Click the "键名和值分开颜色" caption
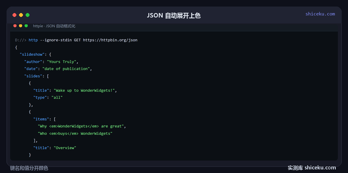 coord(29,168)
